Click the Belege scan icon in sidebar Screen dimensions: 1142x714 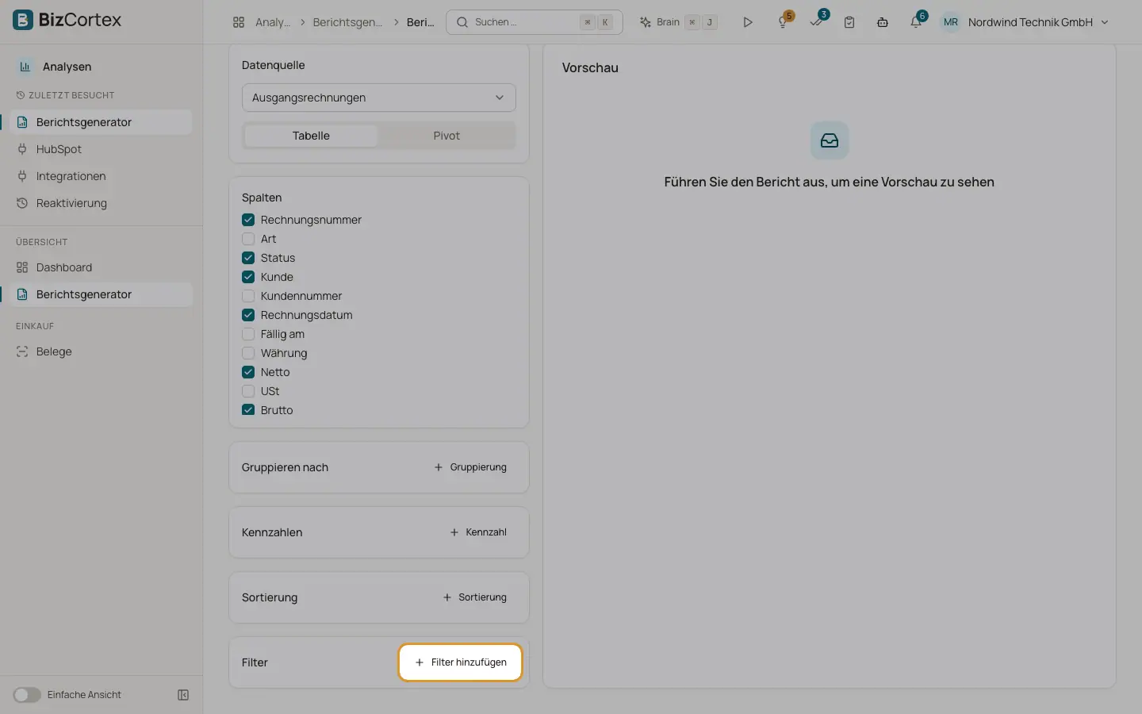pyautogui.click(x=22, y=351)
